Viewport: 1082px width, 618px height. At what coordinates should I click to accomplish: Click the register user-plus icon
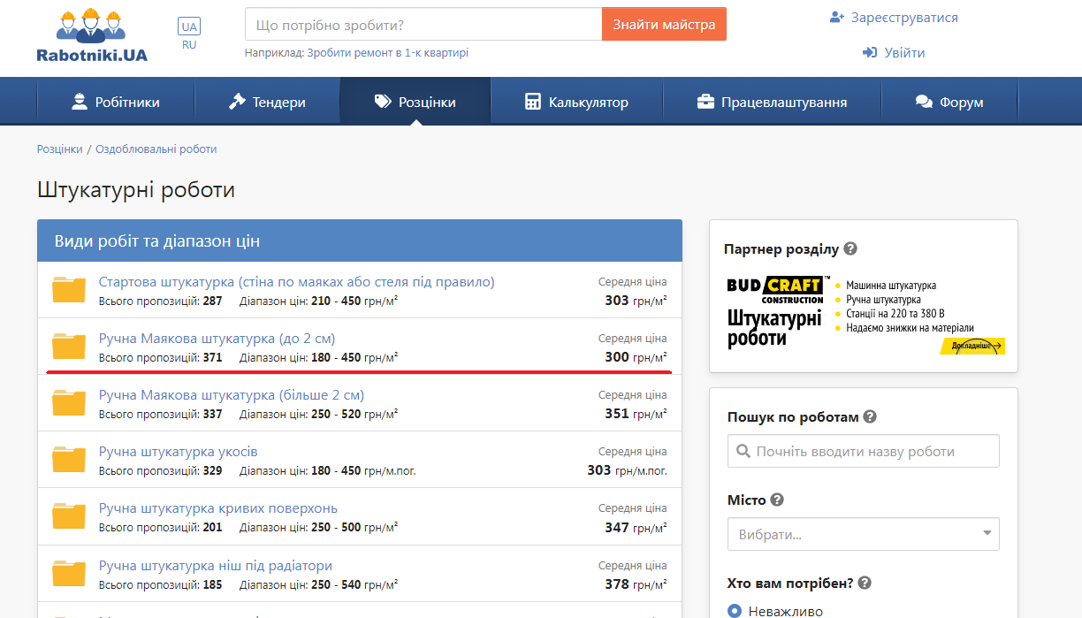coord(837,18)
